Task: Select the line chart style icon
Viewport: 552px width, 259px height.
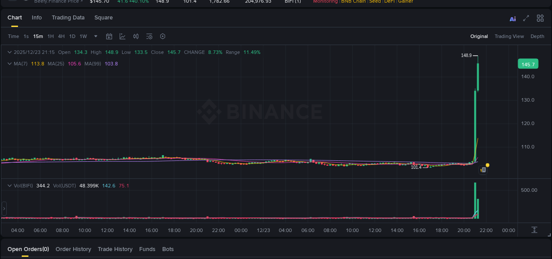Action: [122, 36]
